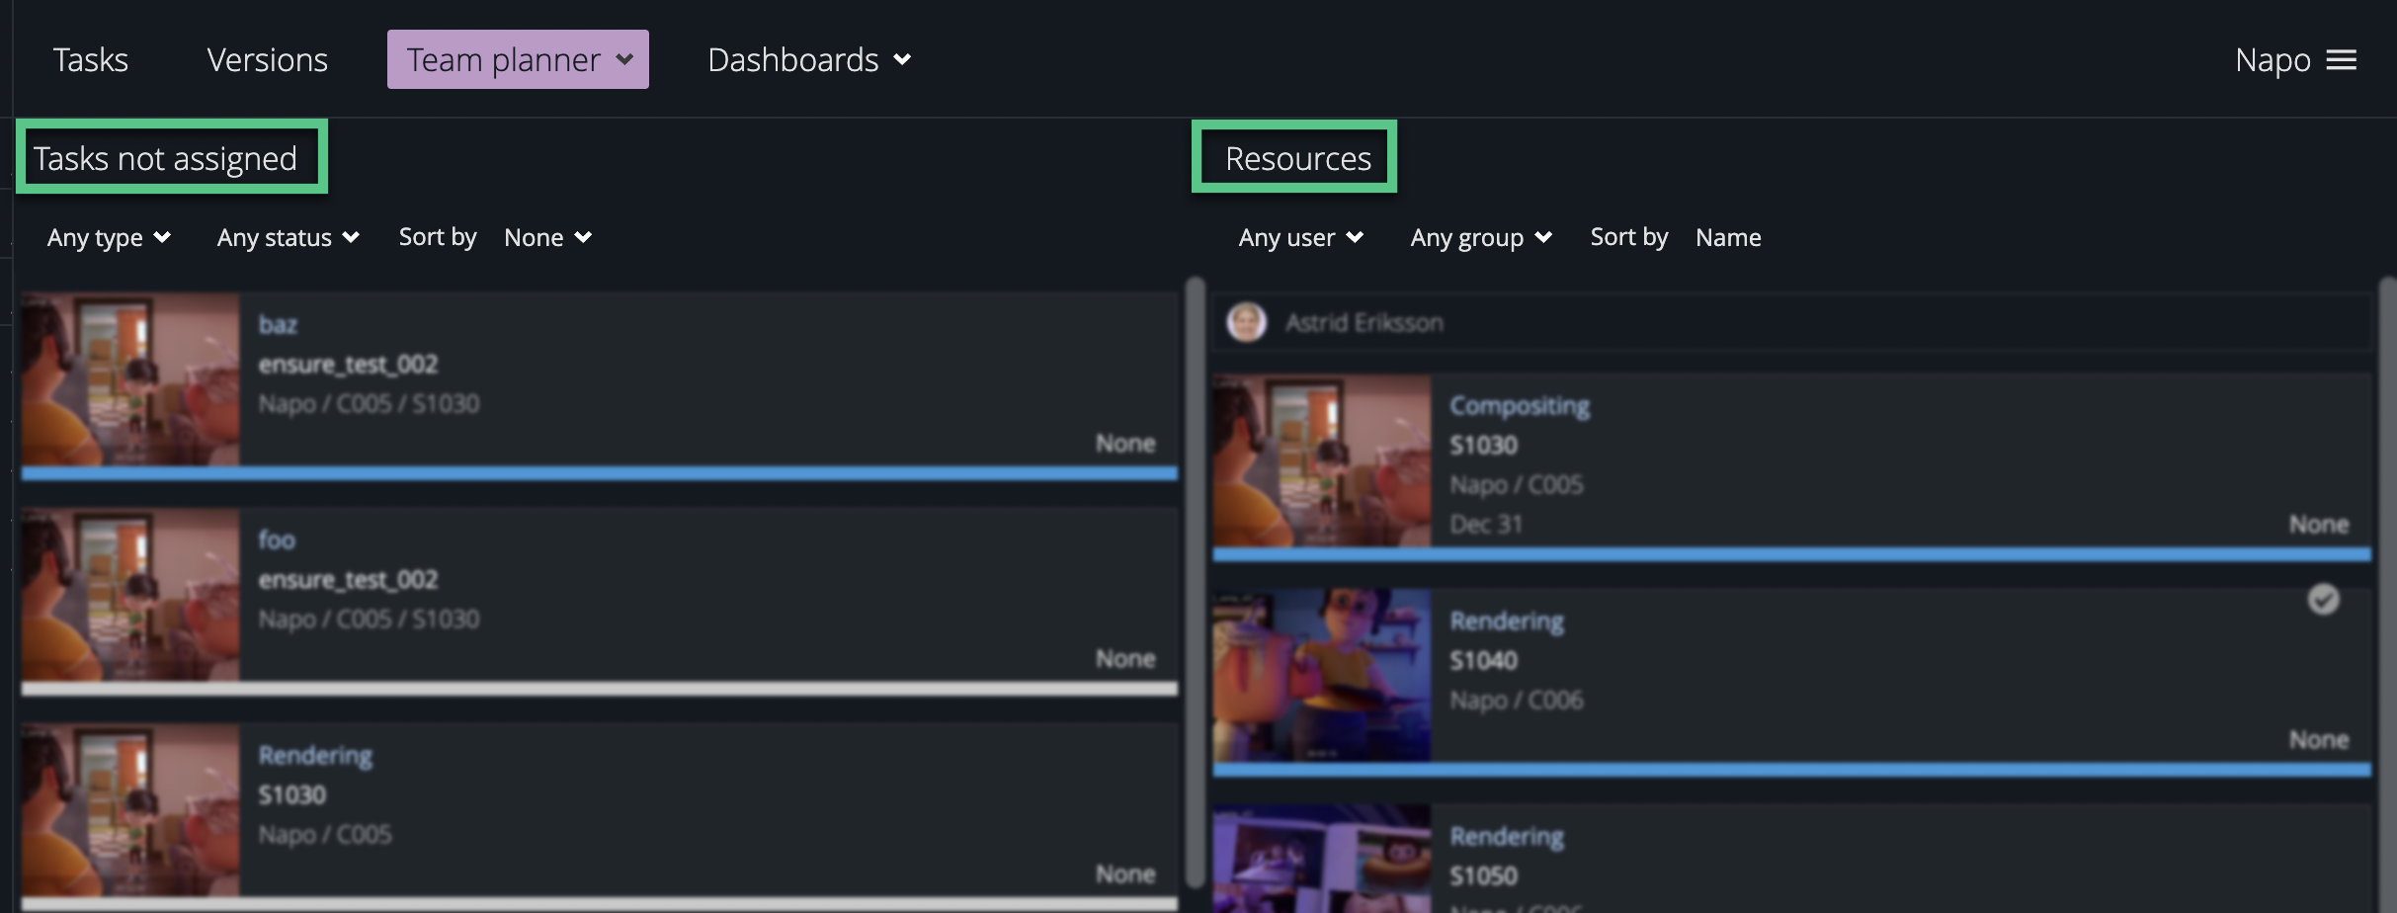2397x913 pixels.
Task: Click the Name sort option under Resources
Action: click(1728, 237)
